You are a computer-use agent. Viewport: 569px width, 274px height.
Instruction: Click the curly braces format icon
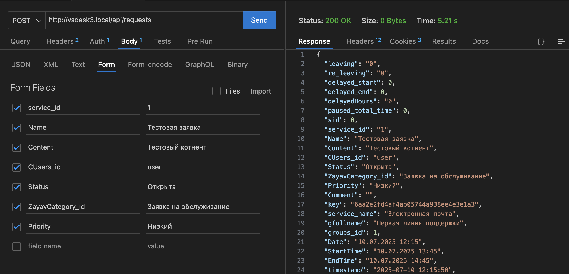(541, 41)
